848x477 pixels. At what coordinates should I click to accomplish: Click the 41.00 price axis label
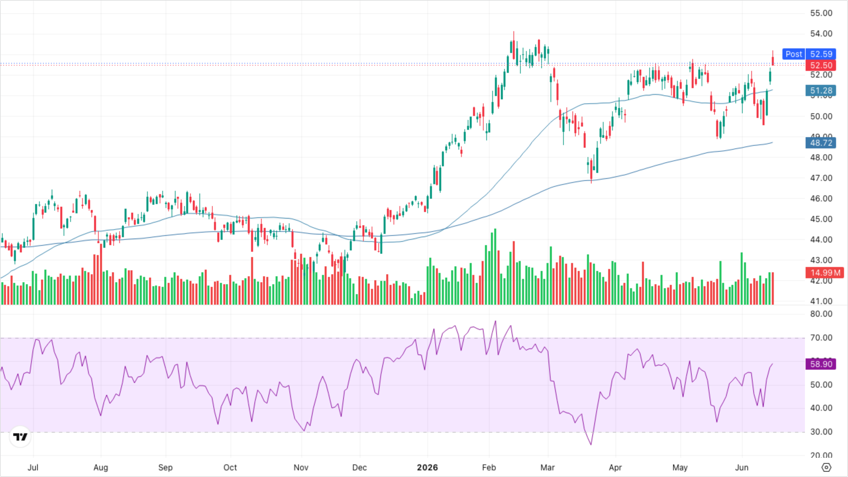[821, 301]
